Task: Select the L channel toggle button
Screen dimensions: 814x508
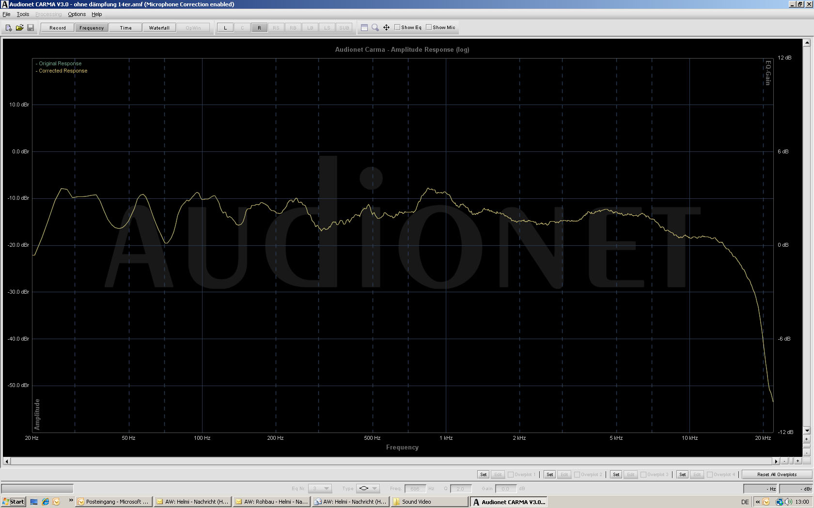Action: click(225, 28)
